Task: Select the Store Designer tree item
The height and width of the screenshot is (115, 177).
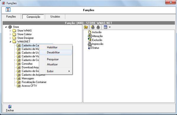Action: pyautogui.click(x=25, y=38)
